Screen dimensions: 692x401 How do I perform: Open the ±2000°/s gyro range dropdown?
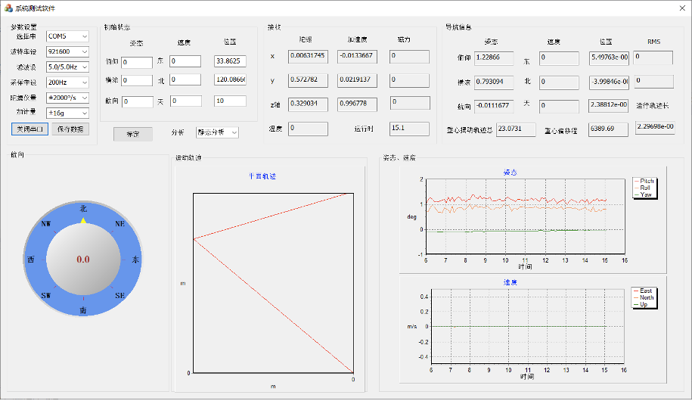point(67,98)
